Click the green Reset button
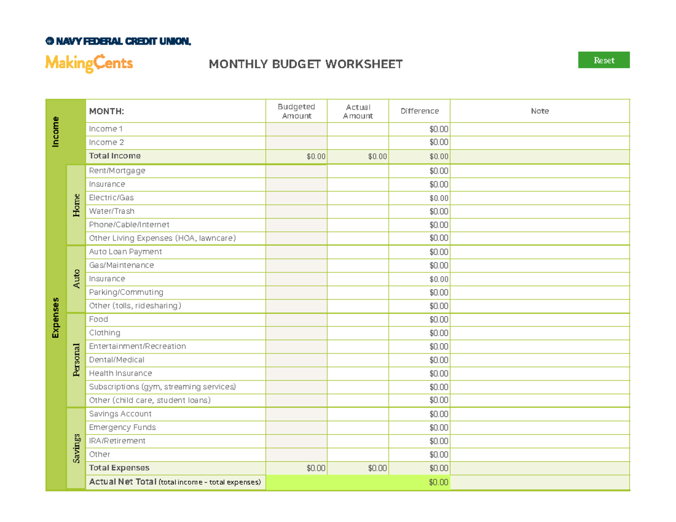This screenshot has height=522, width=676. click(604, 60)
